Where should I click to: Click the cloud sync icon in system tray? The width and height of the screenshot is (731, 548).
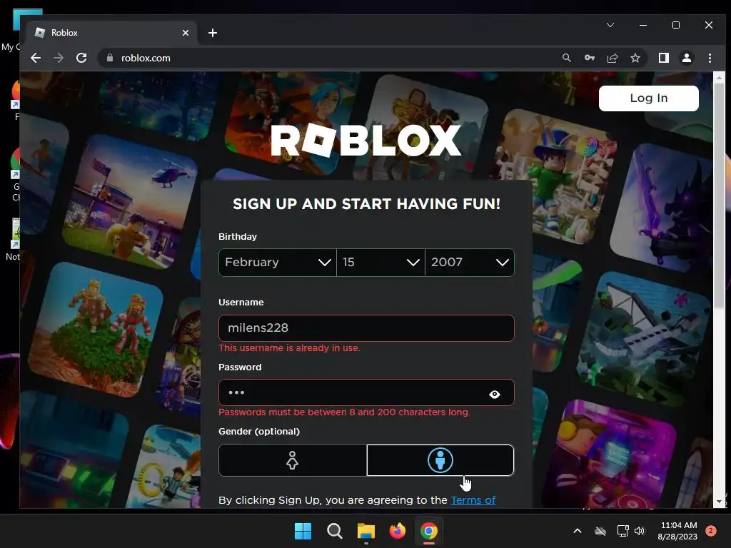(600, 531)
